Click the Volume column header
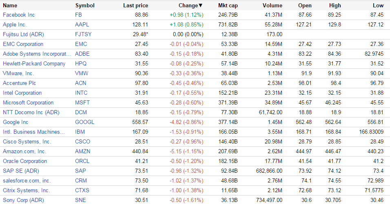Screen dimensions: 390x204 click(x=272, y=6)
